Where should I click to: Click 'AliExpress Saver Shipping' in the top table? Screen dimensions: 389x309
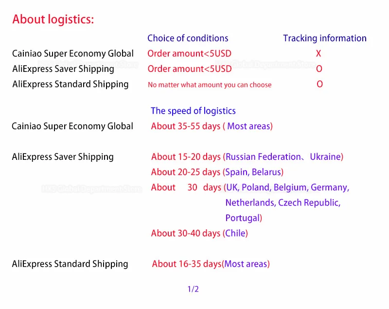coord(63,69)
